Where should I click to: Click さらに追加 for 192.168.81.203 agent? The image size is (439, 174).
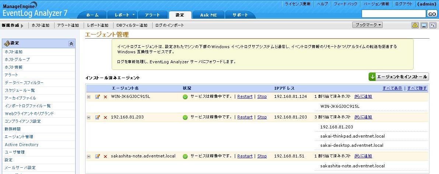pyautogui.click(x=363, y=117)
